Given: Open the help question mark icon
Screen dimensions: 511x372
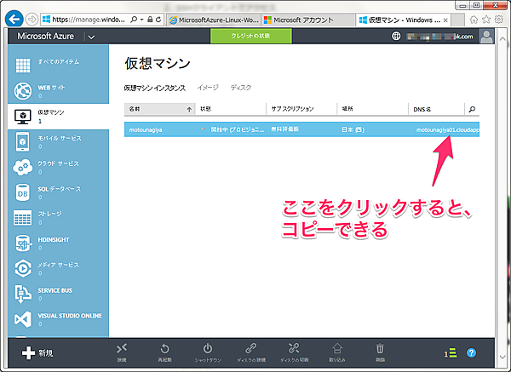Looking at the screenshot, I should coord(471,352).
